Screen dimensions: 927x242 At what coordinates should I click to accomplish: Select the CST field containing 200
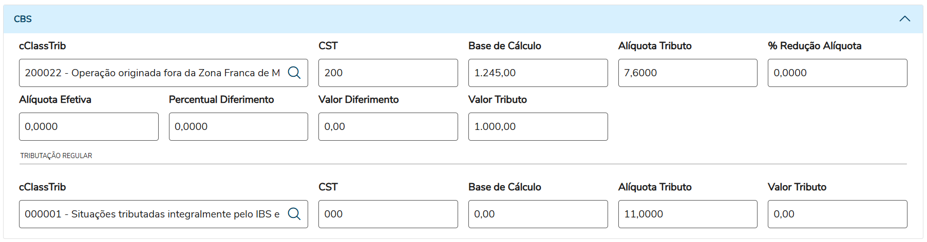[x=388, y=73]
